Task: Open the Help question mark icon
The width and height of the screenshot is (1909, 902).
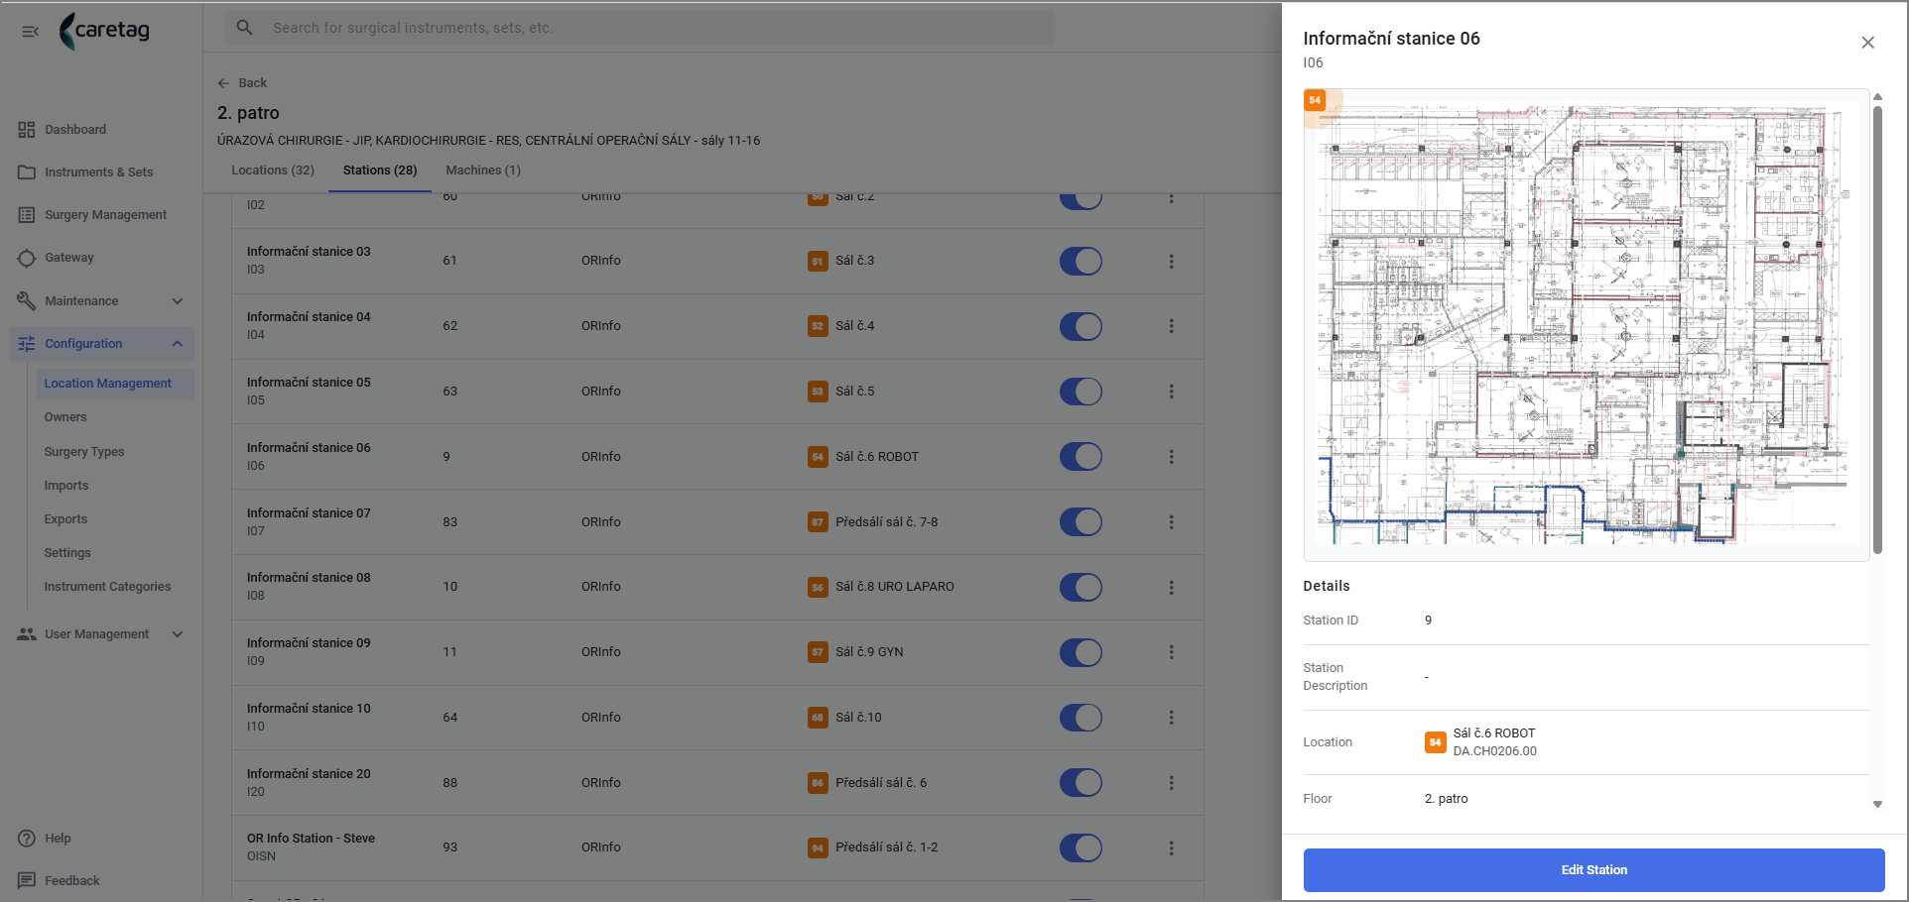Action: coord(27,839)
